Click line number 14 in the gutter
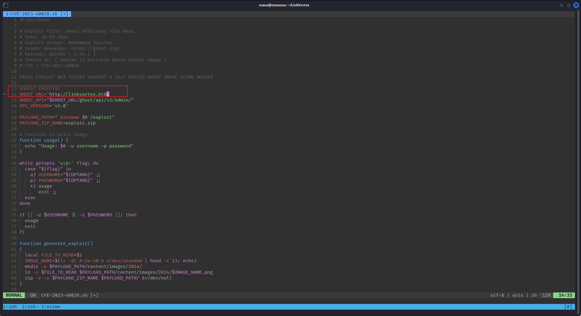This screenshot has width=581, height=316. tap(14, 94)
